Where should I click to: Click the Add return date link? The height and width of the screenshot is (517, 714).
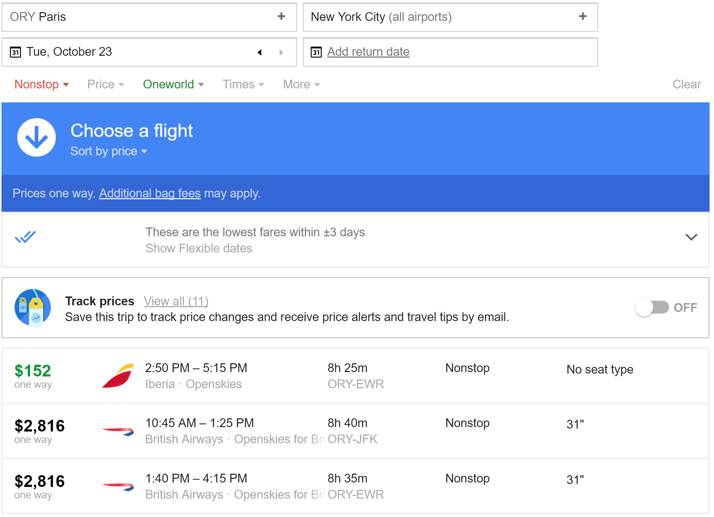pos(368,52)
